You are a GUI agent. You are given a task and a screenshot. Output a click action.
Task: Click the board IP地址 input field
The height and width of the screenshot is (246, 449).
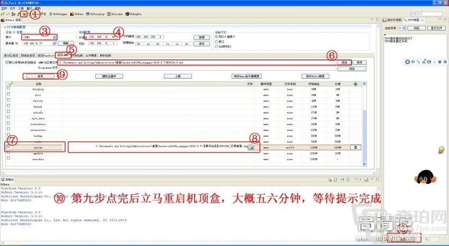(x=103, y=37)
